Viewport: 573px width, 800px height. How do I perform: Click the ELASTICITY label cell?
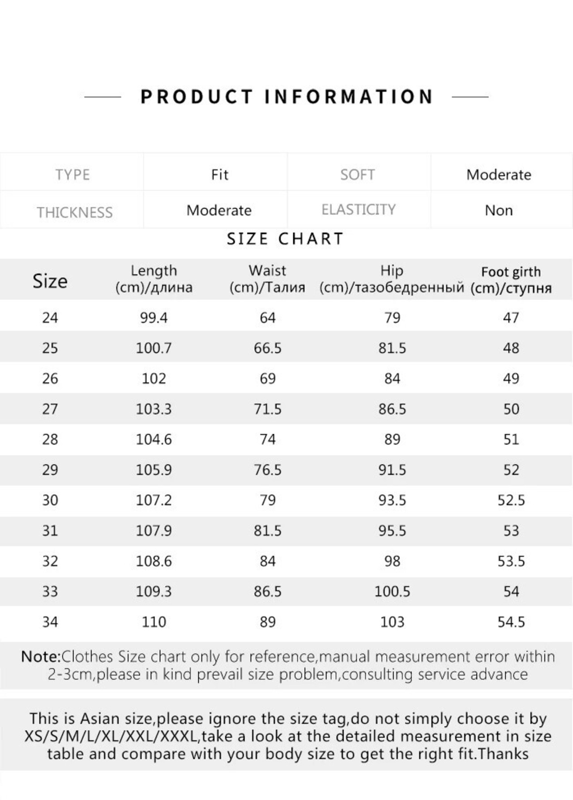tap(359, 210)
